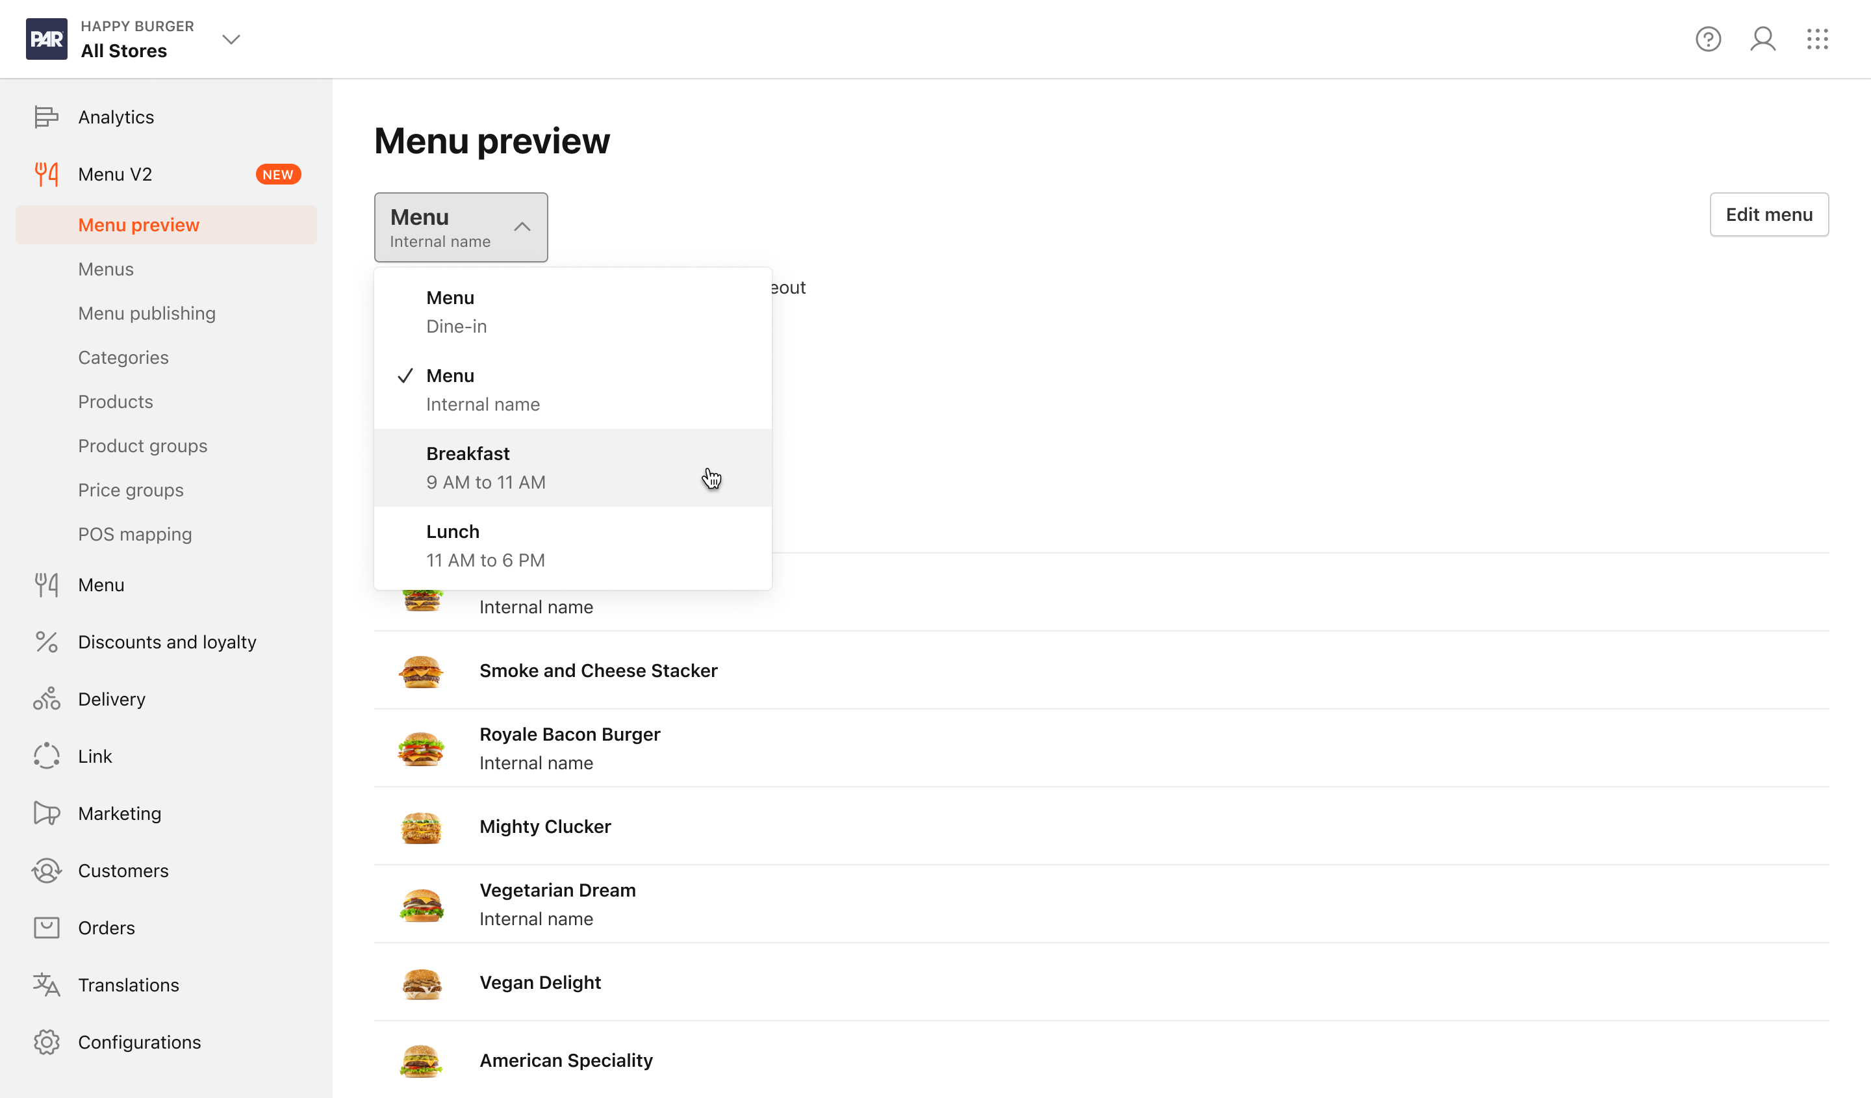This screenshot has width=1871, height=1098.
Task: Select the checked Menu Internal name option
Action: pyautogui.click(x=572, y=390)
